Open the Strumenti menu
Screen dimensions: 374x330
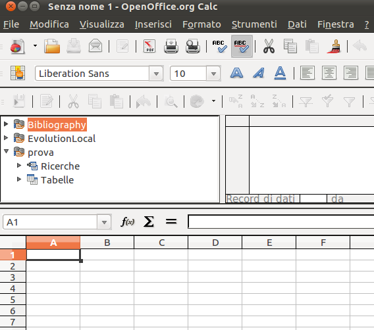[x=254, y=24]
